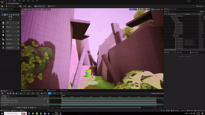This screenshot has width=205, height=115.
Task: Play the sequence forward
Action: click(26, 108)
